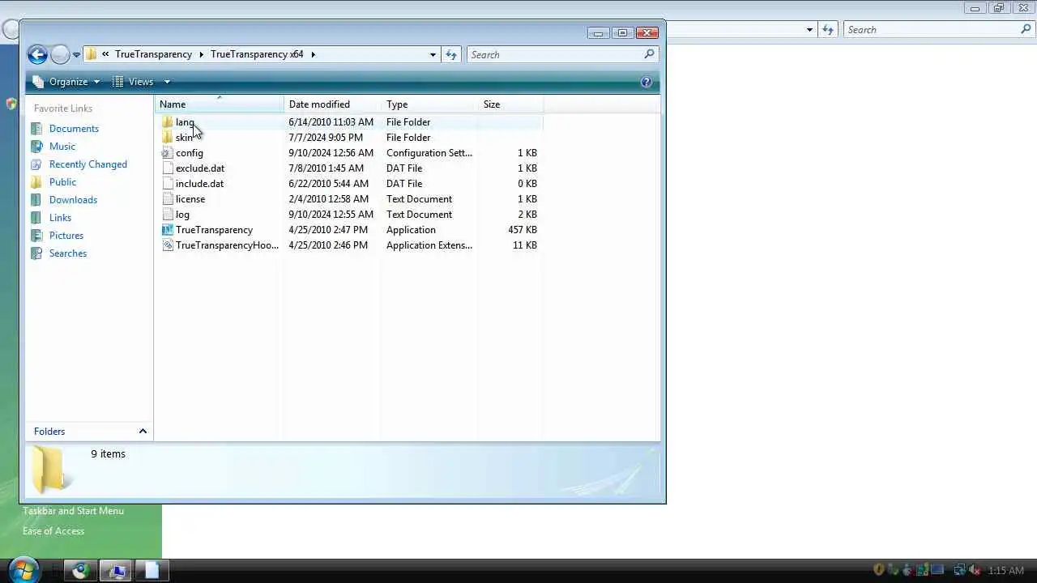
Task: Open the Views dropdown arrow
Action: point(167,82)
